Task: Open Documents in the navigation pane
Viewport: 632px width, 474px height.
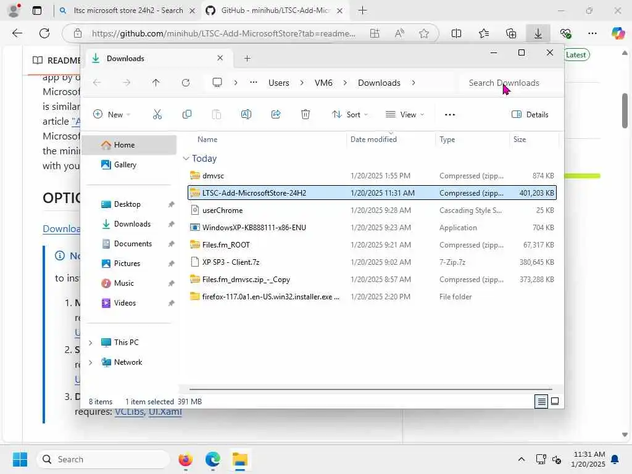Action: pos(130,244)
